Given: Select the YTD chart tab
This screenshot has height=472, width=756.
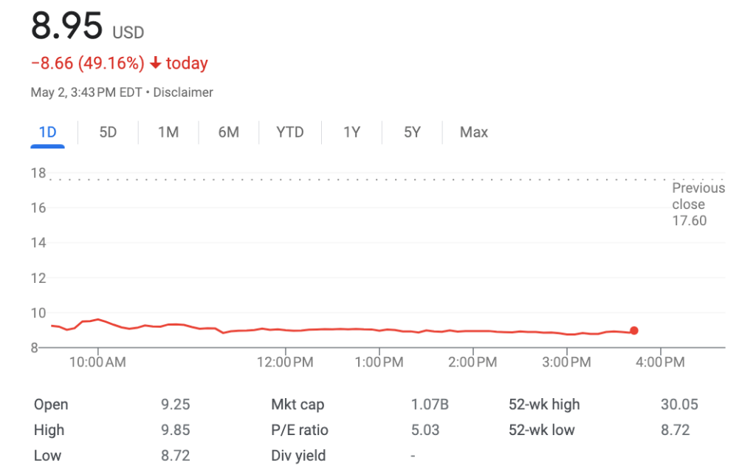Looking at the screenshot, I should pos(290,132).
